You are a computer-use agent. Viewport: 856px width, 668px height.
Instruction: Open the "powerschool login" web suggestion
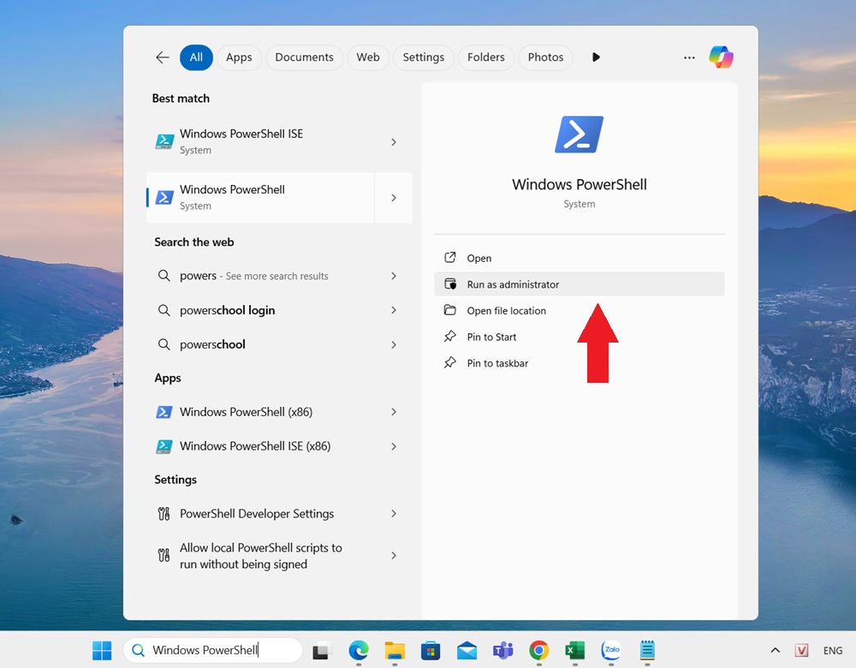click(260, 310)
